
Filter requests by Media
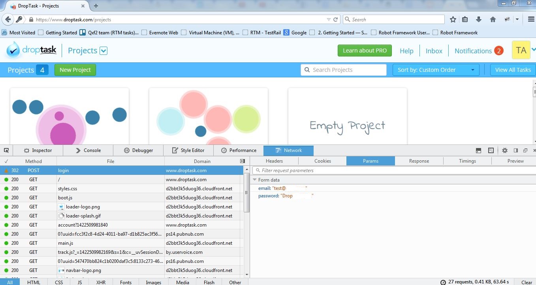(182, 282)
